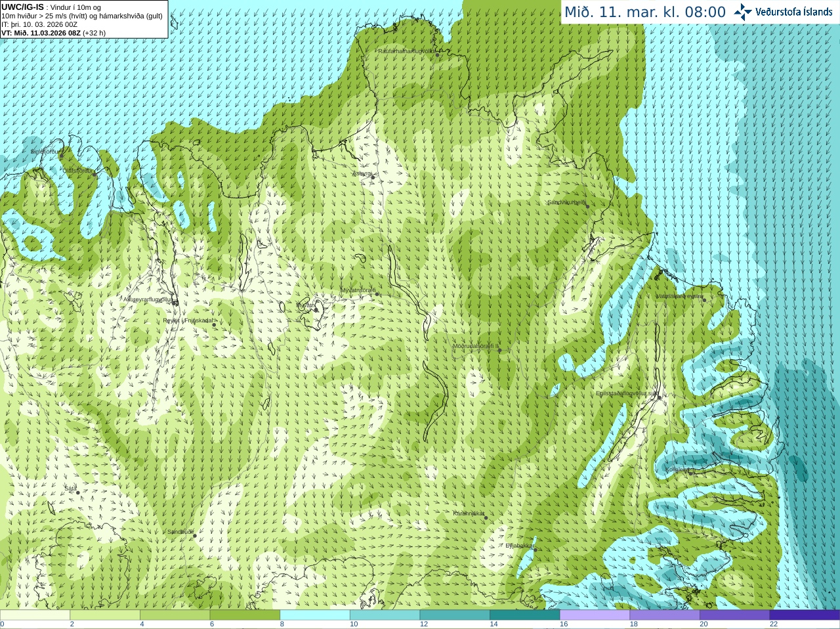Click the 'IT: þri. 10. 03. 2026 00Z' line
Image resolution: width=840 pixels, height=629 pixels.
39,24
